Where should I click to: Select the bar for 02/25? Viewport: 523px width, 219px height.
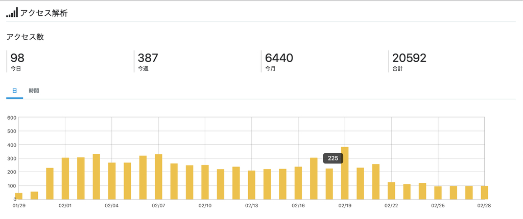coord(438,193)
